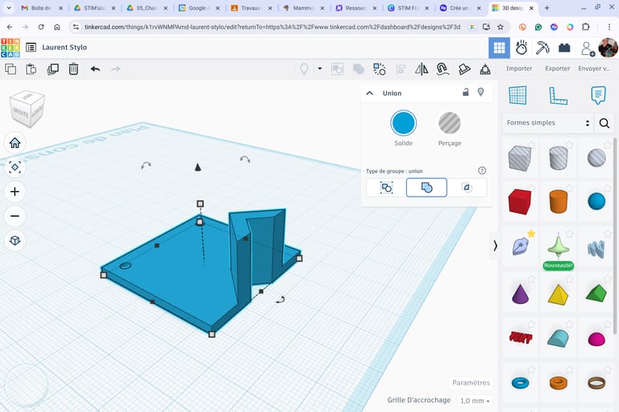Switch to the Travaux browser tab
Screen dimensions: 619x412
247,8
